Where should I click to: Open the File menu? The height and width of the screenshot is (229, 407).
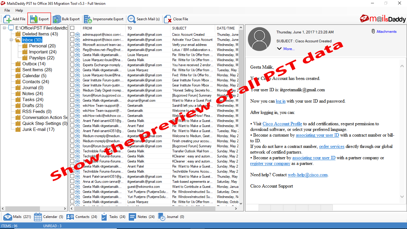tap(7, 10)
